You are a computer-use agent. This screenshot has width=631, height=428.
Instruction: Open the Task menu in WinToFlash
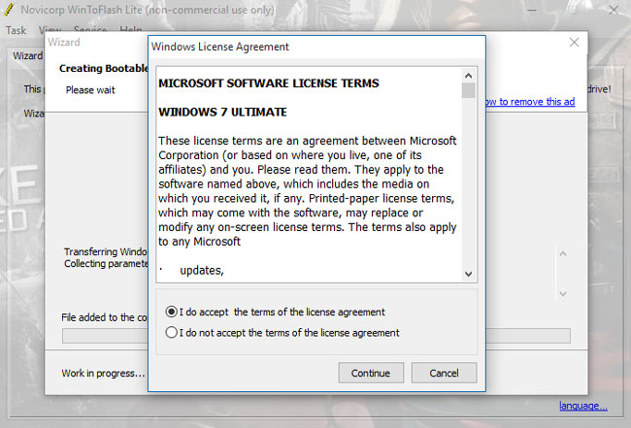[x=16, y=30]
